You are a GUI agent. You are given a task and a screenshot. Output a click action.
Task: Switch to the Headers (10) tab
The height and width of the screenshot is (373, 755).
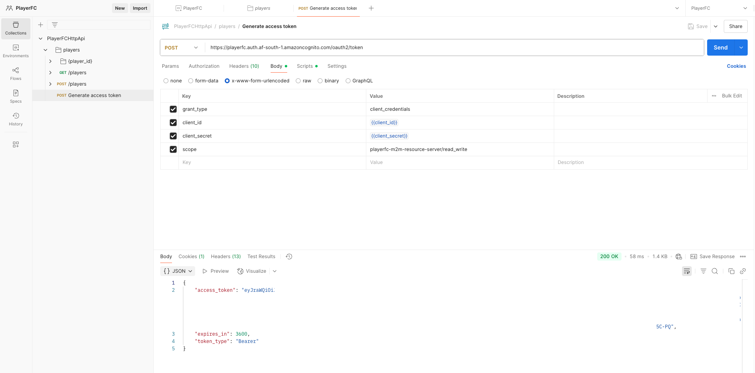pyautogui.click(x=244, y=66)
